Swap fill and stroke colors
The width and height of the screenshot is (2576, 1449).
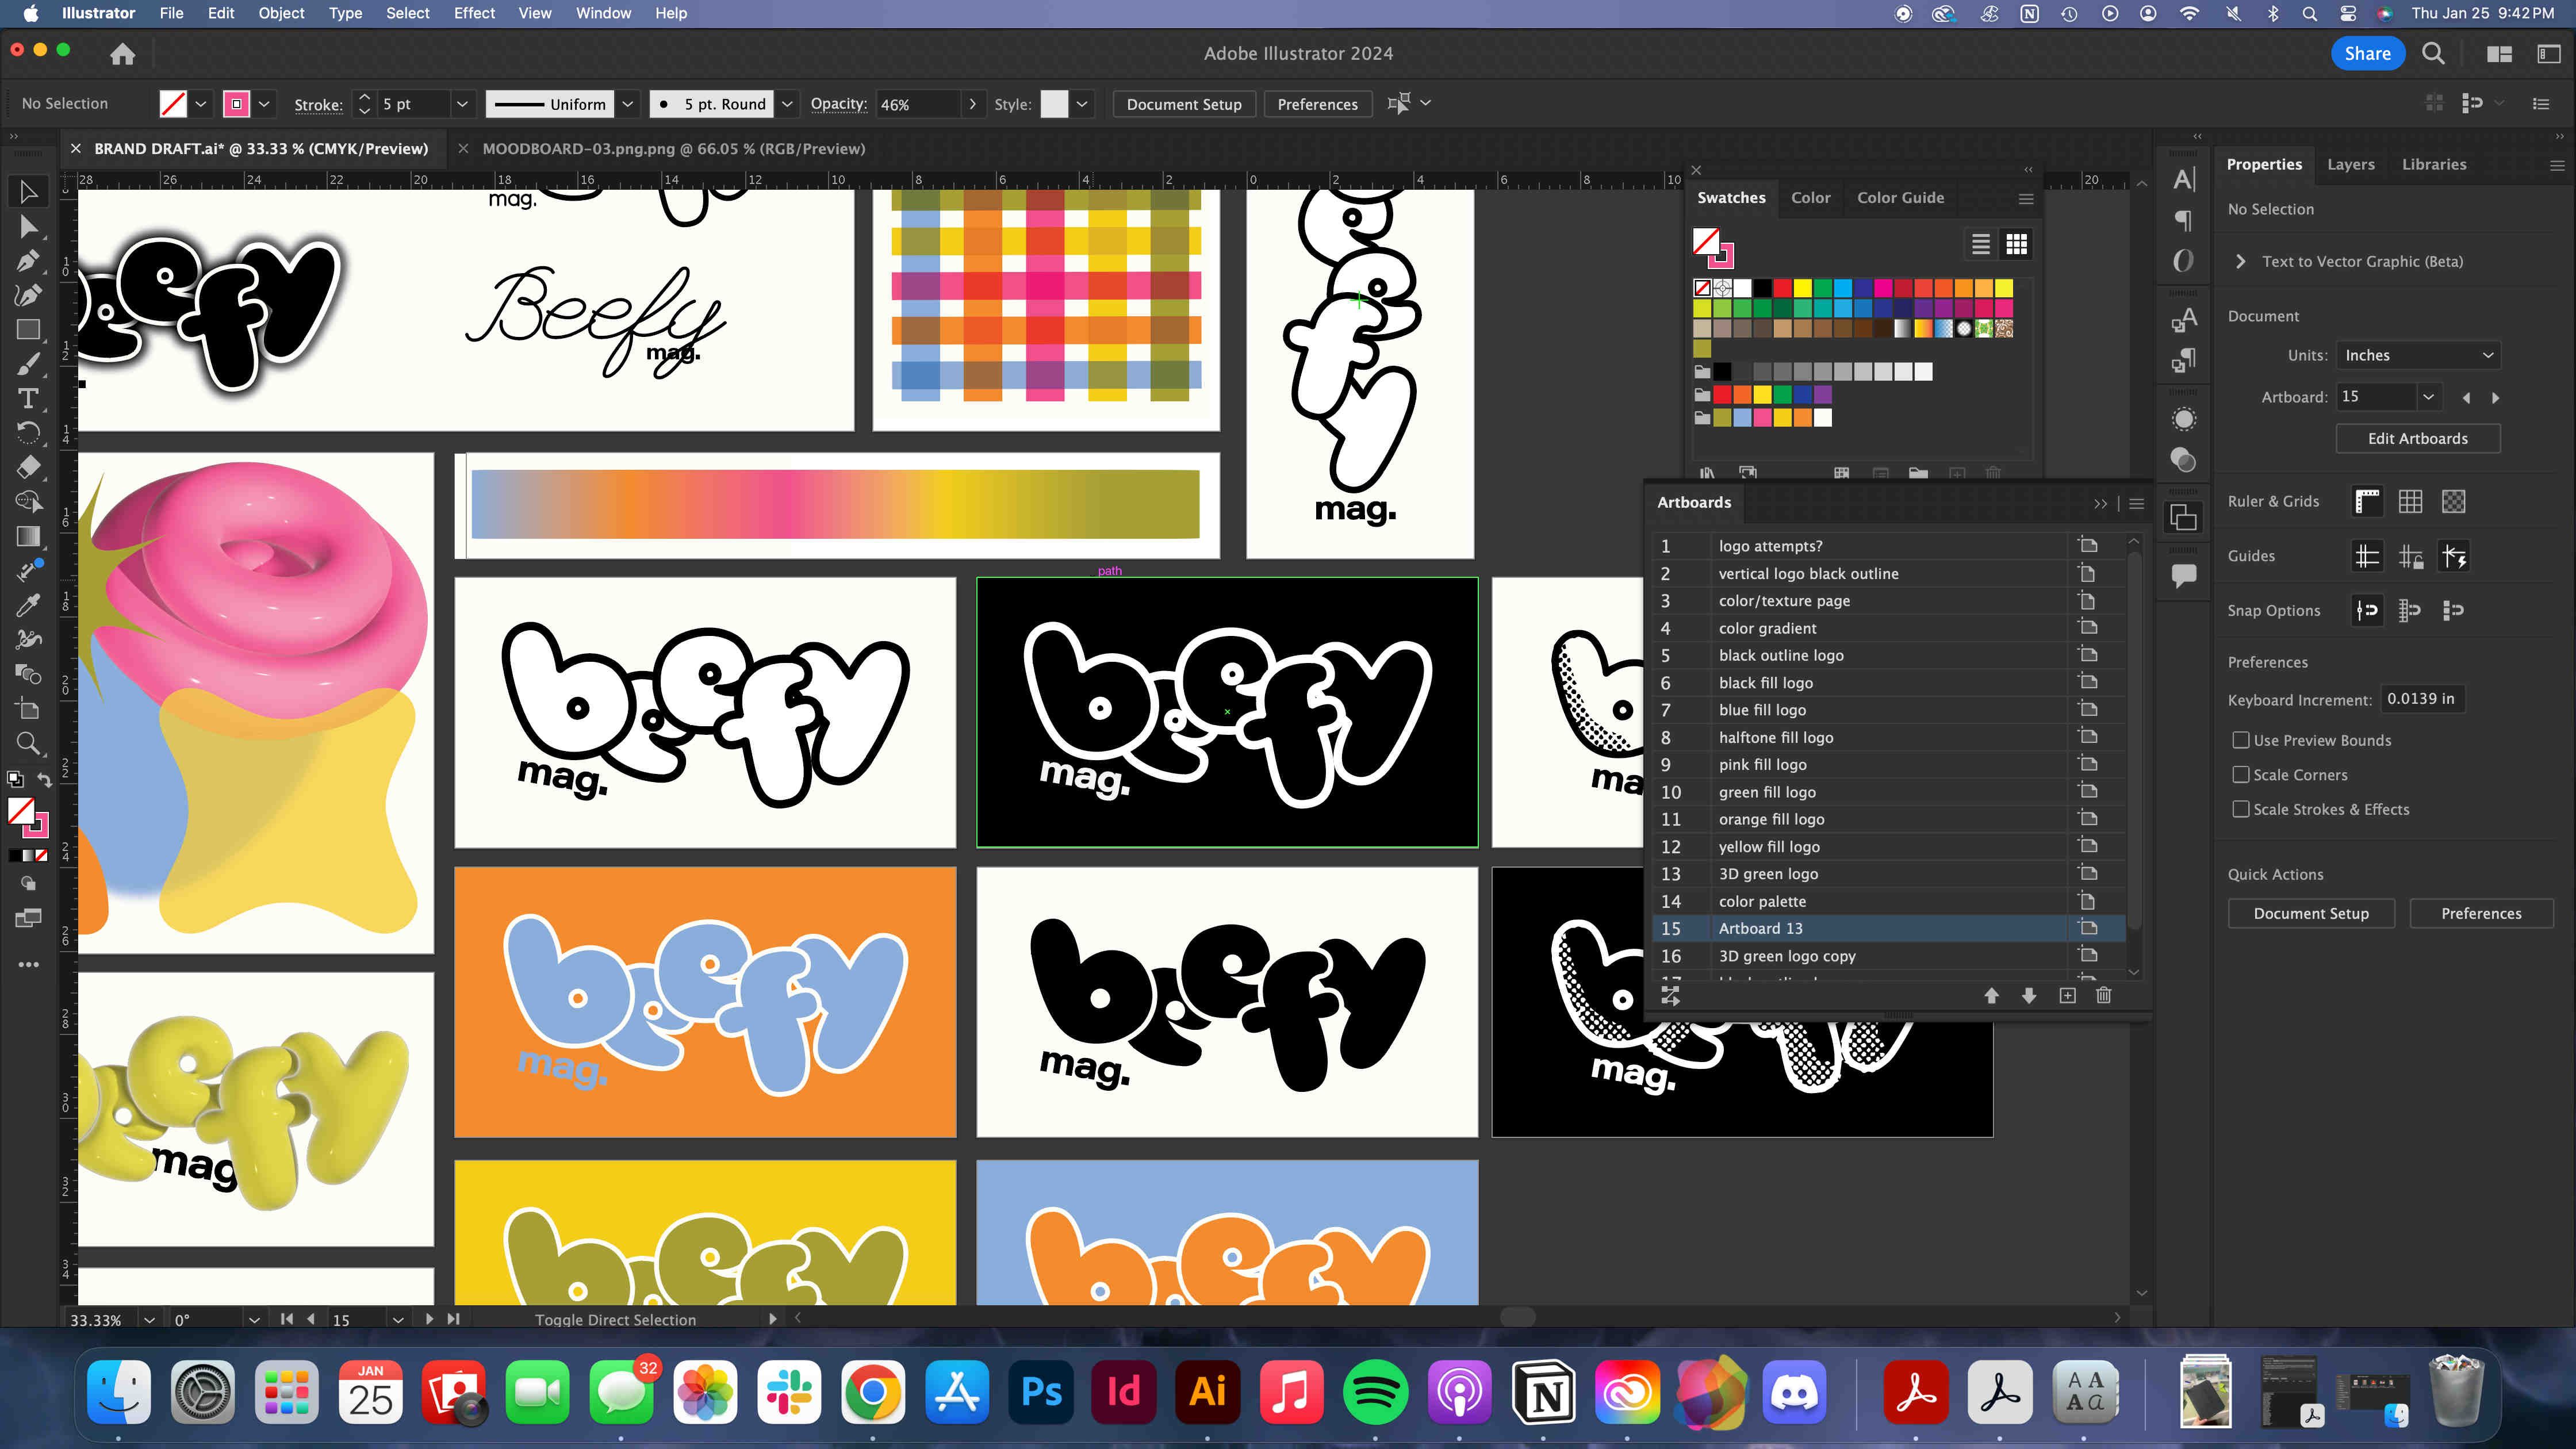coord(44,780)
